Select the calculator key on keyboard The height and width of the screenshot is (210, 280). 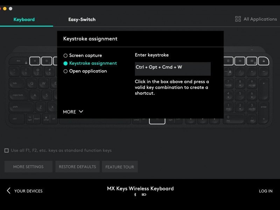228,61
